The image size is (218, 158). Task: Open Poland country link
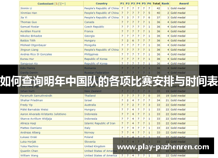click(x=89, y=137)
